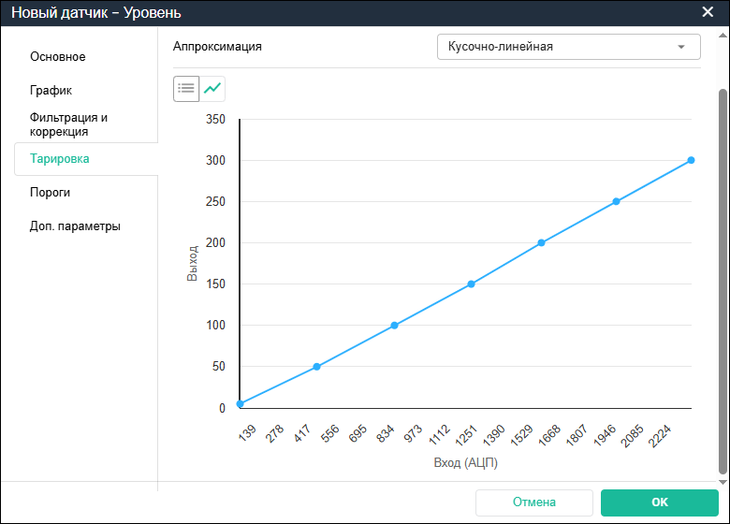Image resolution: width=730 pixels, height=524 pixels.
Task: Select the data point at output 50
Action: pyautogui.click(x=316, y=367)
